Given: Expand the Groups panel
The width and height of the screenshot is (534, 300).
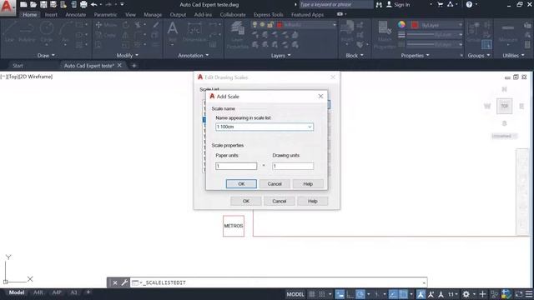Looking at the screenshot, I should (478, 56).
